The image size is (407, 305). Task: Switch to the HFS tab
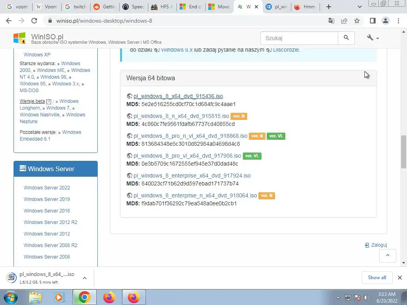pos(163,7)
